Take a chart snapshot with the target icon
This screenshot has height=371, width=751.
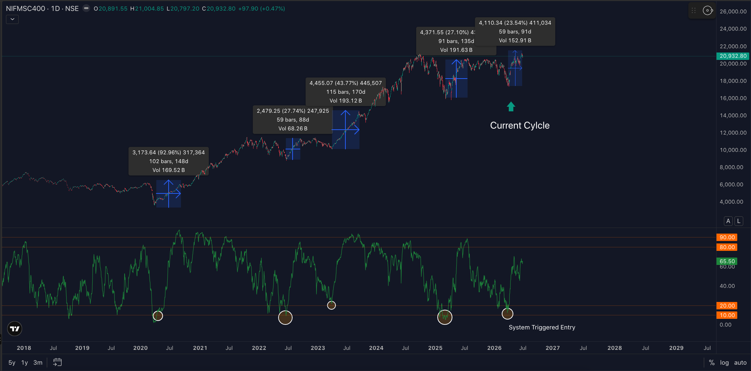pos(707,11)
